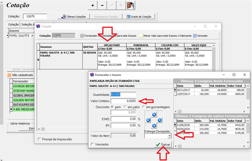The width and height of the screenshot is (252, 161).
Task: Open Grade de Cotação
Action: click(x=139, y=16)
